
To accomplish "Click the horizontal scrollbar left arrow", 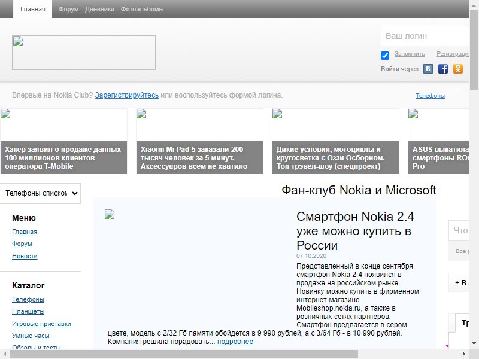I will (x=5, y=354).
